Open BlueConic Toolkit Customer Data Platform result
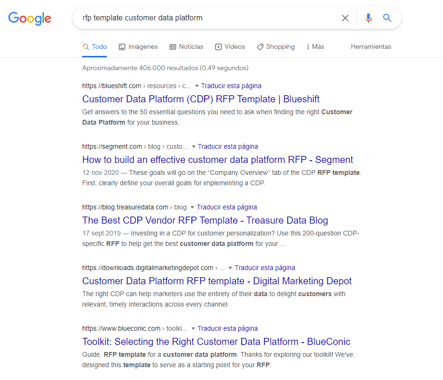This screenshot has width=443, height=380. point(217,341)
